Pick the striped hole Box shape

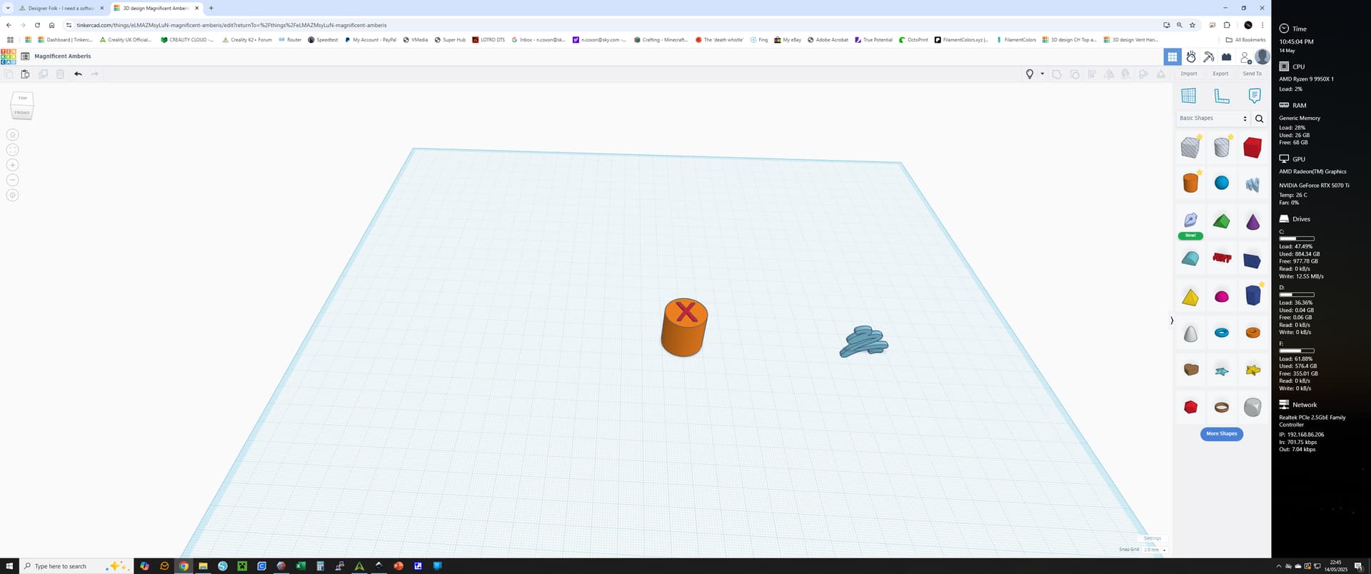pos(1190,147)
